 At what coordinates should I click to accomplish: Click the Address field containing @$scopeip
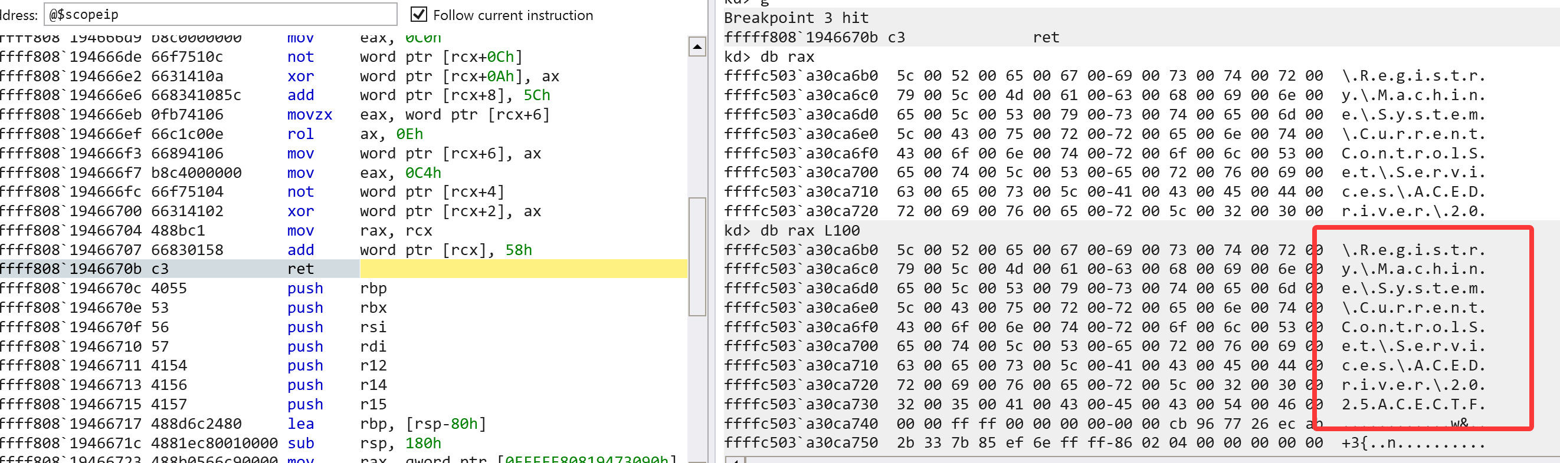(x=221, y=15)
